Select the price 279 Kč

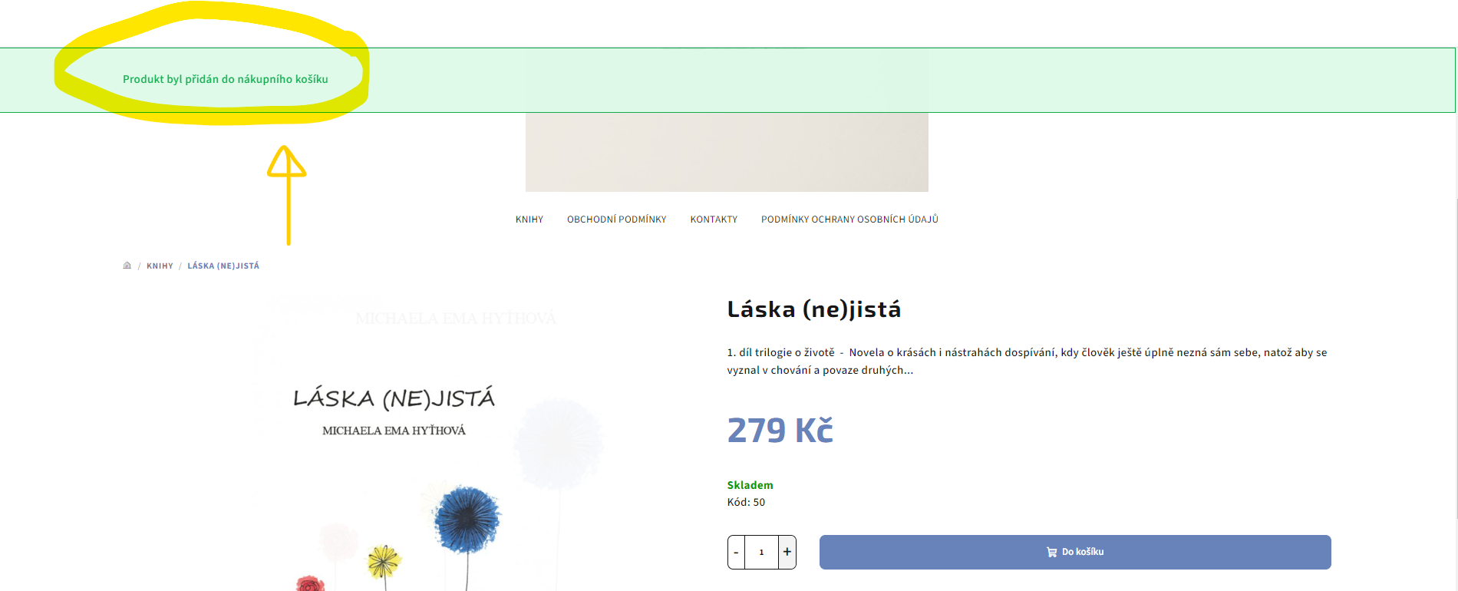tap(780, 430)
